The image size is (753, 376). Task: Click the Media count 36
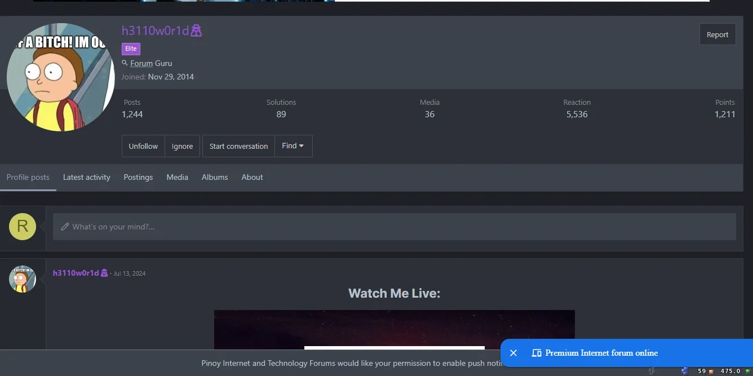pyautogui.click(x=429, y=114)
